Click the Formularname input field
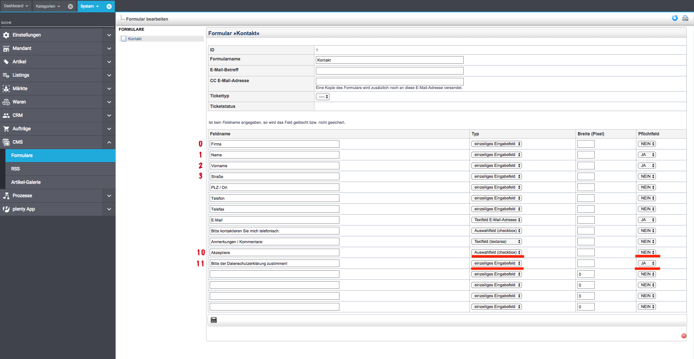Image resolution: width=694 pixels, height=359 pixels. [390, 60]
